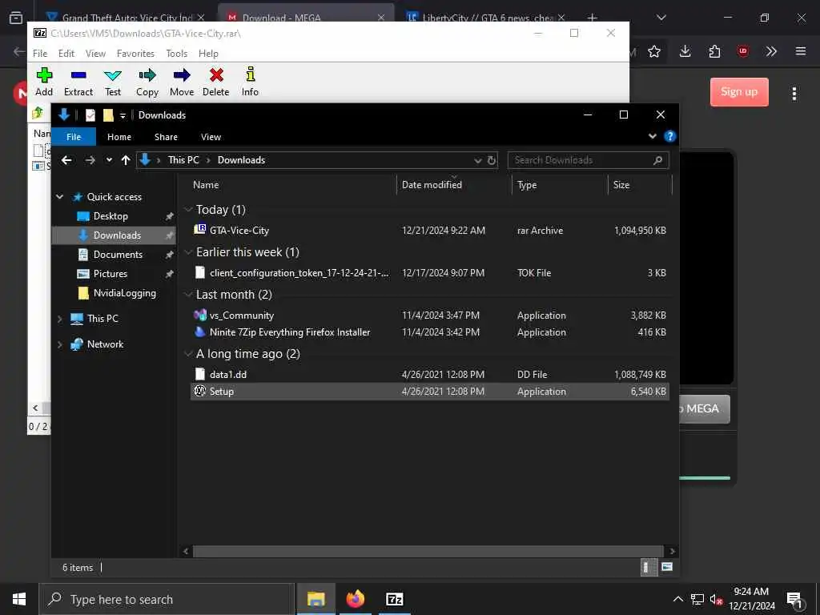Open the Edit menu in 7-Zip
The image size is (820, 615).
(66, 54)
